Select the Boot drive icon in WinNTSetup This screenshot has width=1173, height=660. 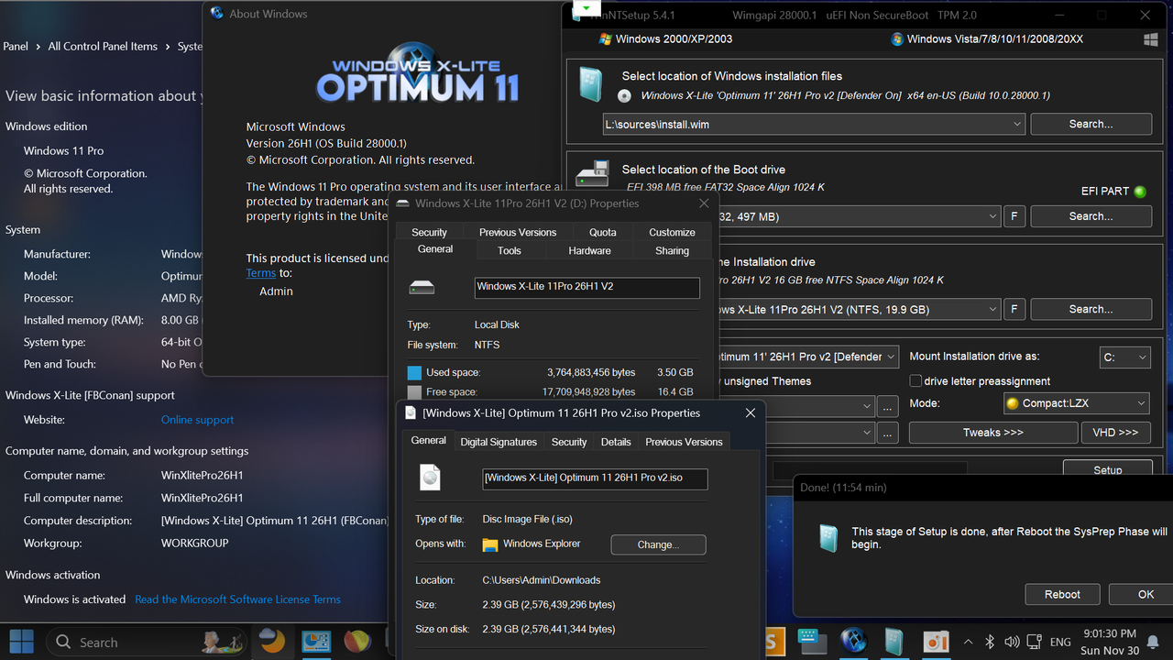pos(592,172)
